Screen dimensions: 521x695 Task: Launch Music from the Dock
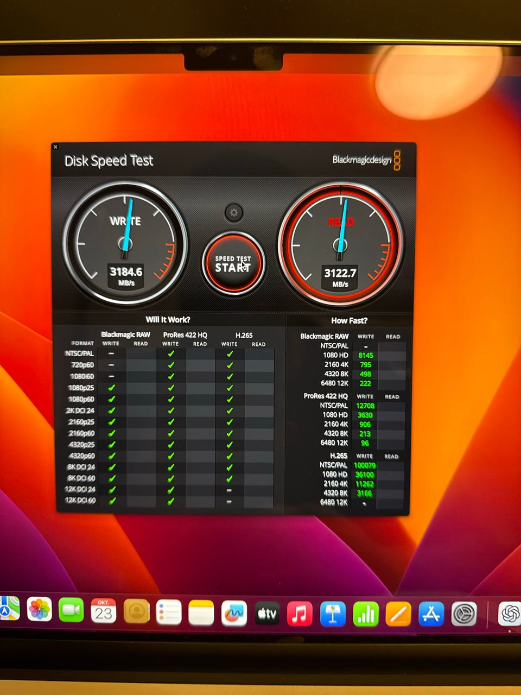tap(300, 614)
